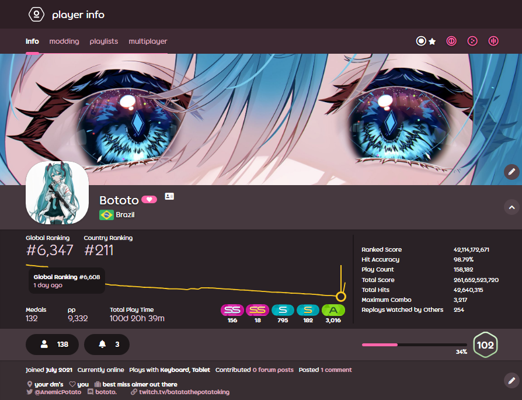
Task: Switch to osu!mania mode icon
Action: coord(493,41)
